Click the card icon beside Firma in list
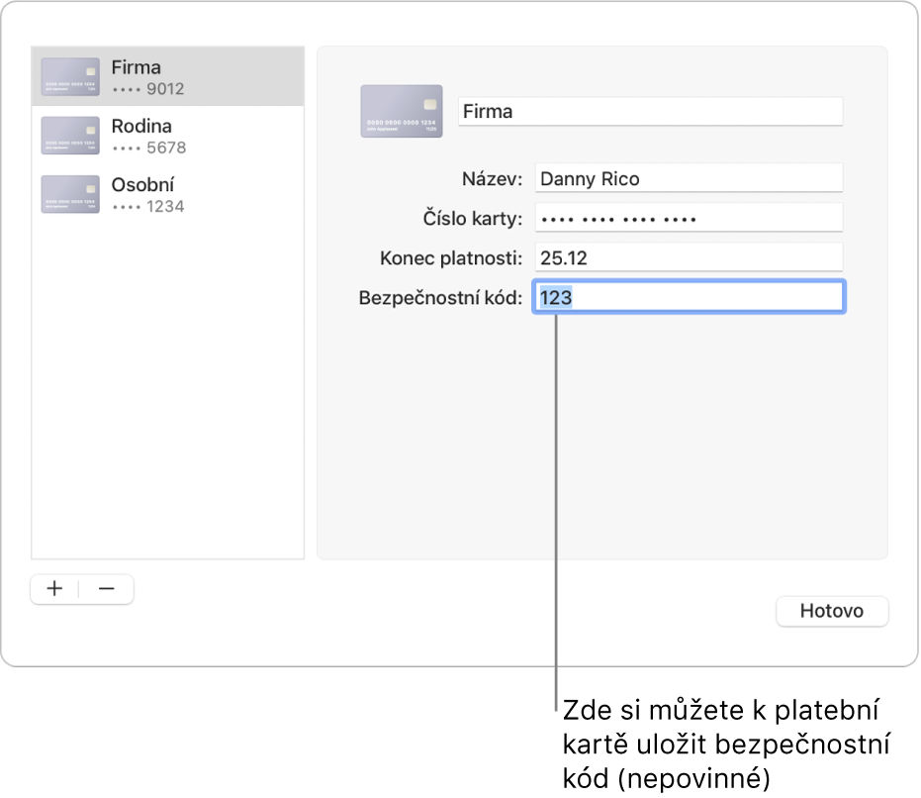 [x=70, y=77]
